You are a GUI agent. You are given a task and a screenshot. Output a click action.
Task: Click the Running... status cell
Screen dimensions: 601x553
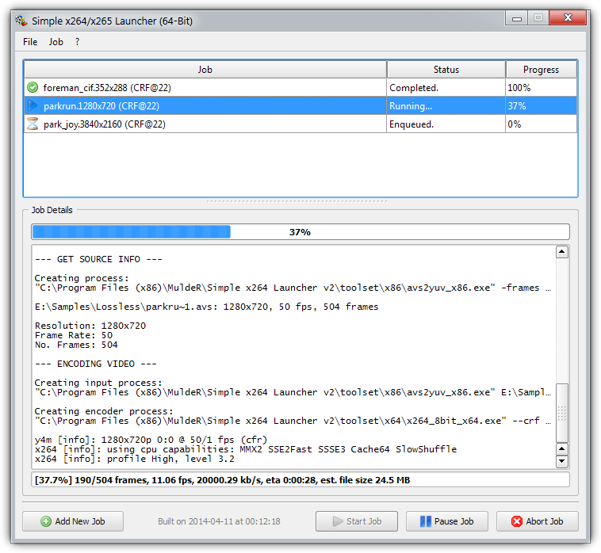coord(446,105)
